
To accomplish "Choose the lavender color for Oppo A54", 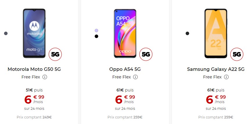I will coord(96,30).
